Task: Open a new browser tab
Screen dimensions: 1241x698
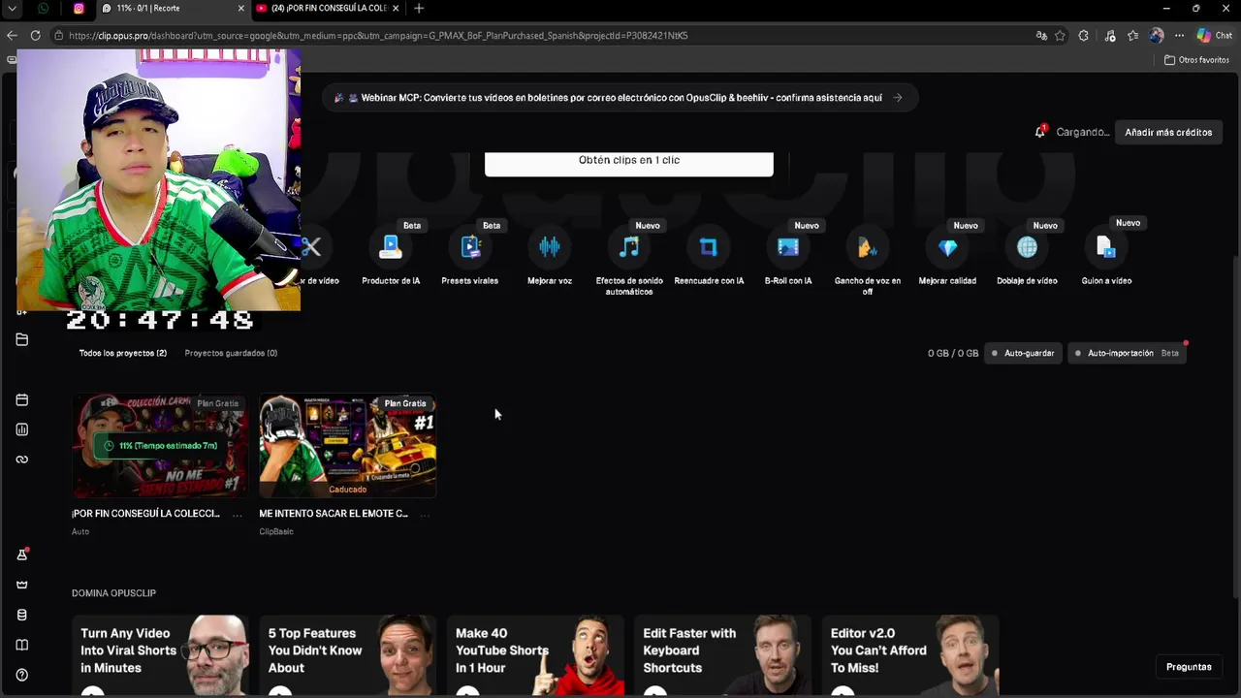Action: (x=419, y=9)
